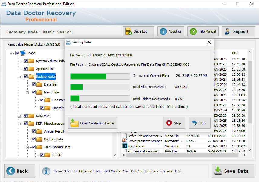Click the Save Data button
This screenshot has height=182, width=259.
[x=233, y=171]
